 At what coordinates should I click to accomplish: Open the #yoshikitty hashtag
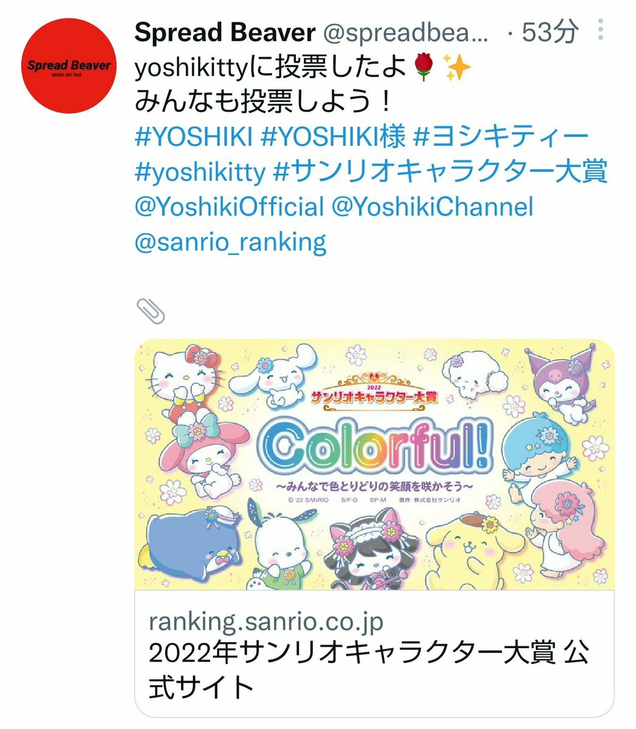[200, 173]
